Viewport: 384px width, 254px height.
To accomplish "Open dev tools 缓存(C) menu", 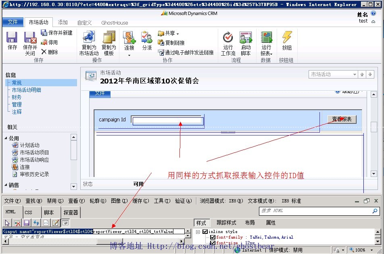I will click(140, 201).
